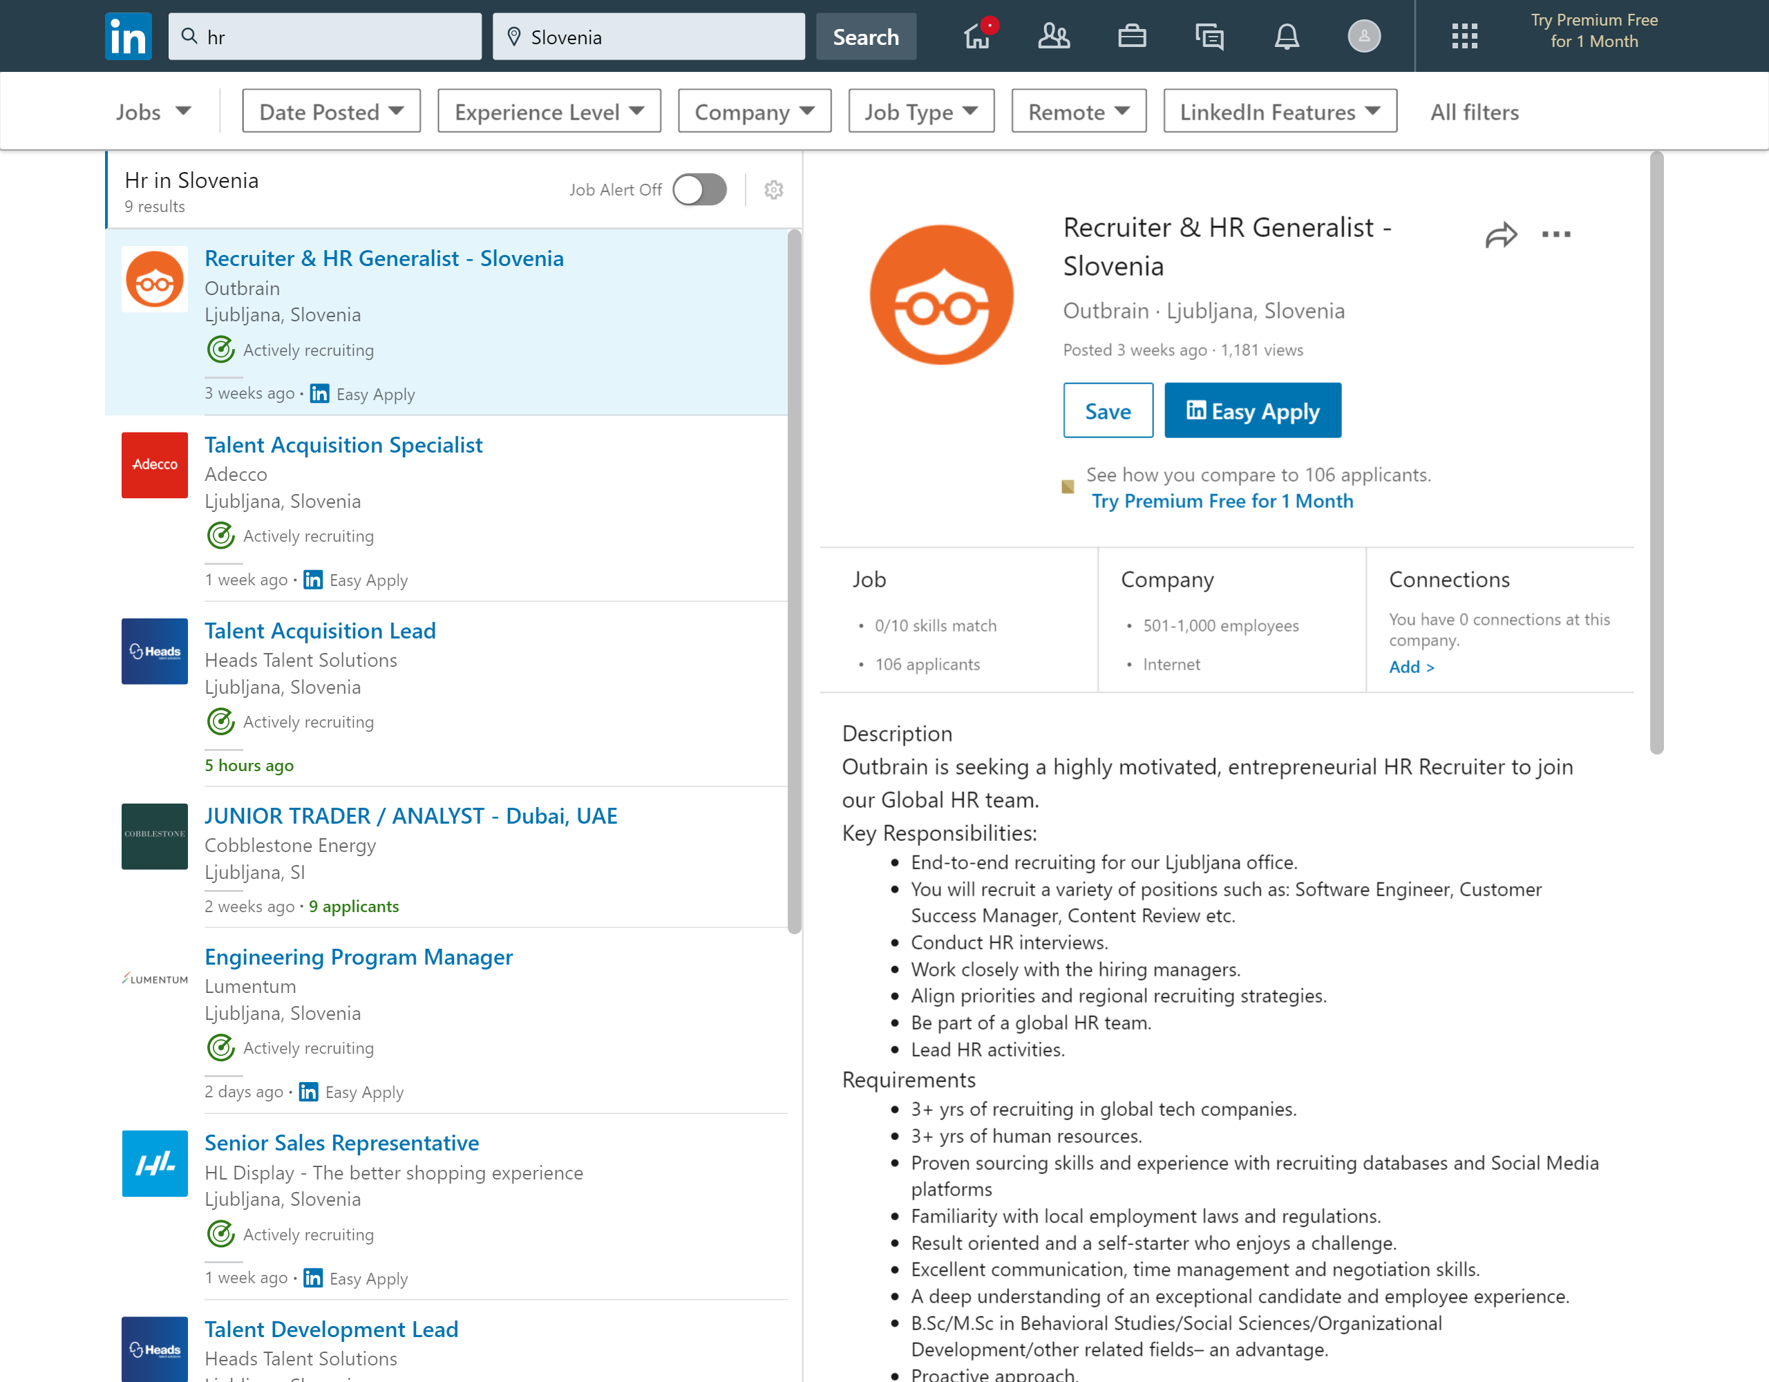
Task: Click the Slovenia location field
Action: [649, 37]
